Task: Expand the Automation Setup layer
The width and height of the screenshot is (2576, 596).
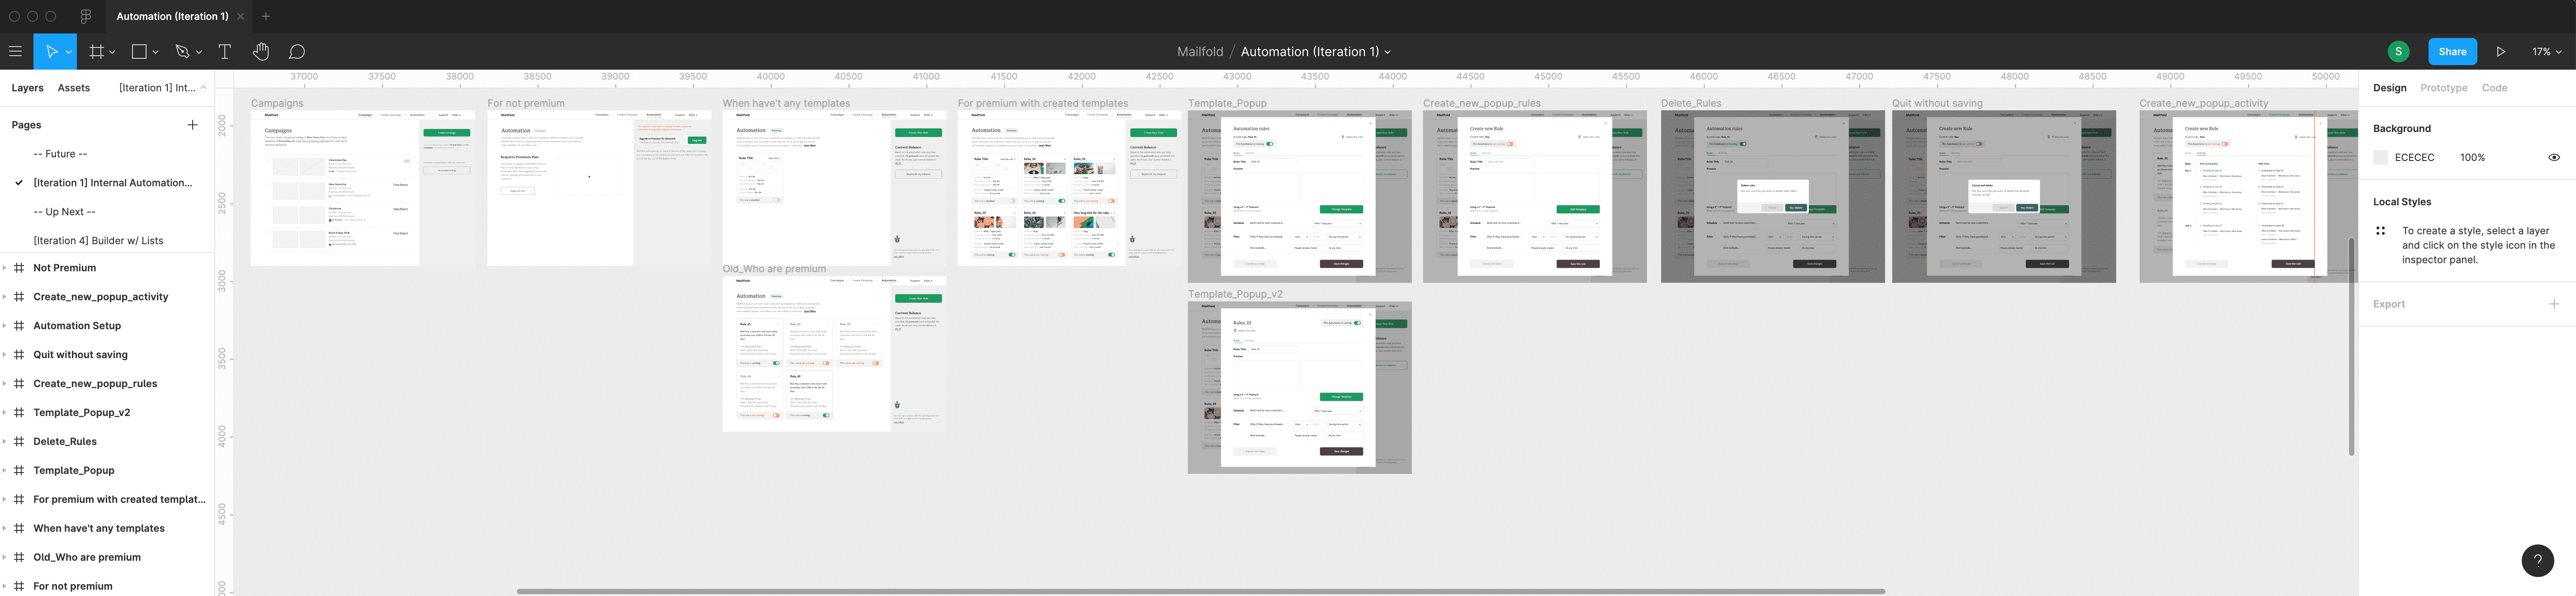Action: tap(5, 326)
